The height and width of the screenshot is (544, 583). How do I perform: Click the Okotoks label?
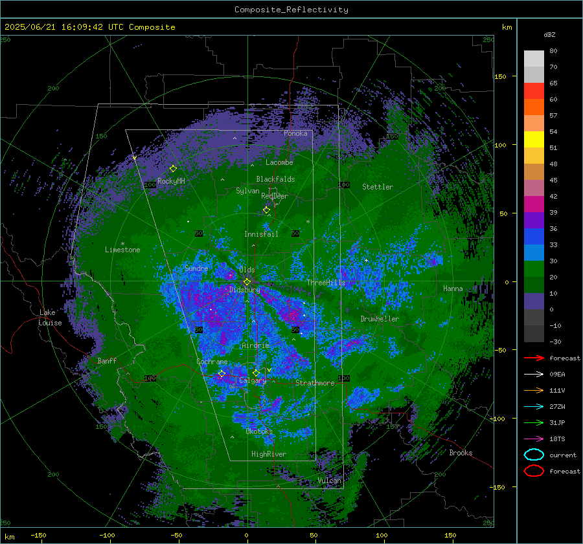point(259,431)
